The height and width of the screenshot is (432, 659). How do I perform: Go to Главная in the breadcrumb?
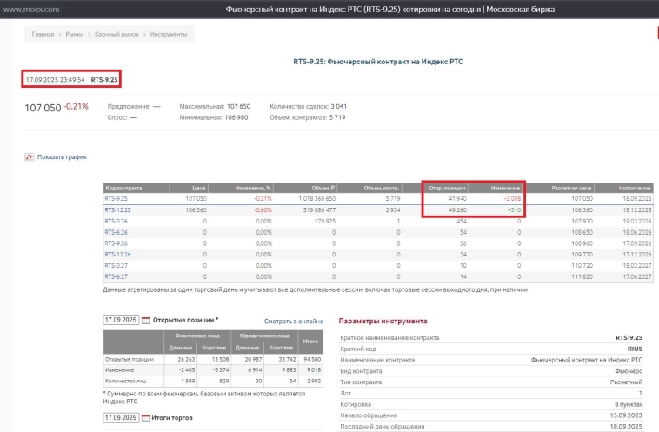tap(43, 35)
